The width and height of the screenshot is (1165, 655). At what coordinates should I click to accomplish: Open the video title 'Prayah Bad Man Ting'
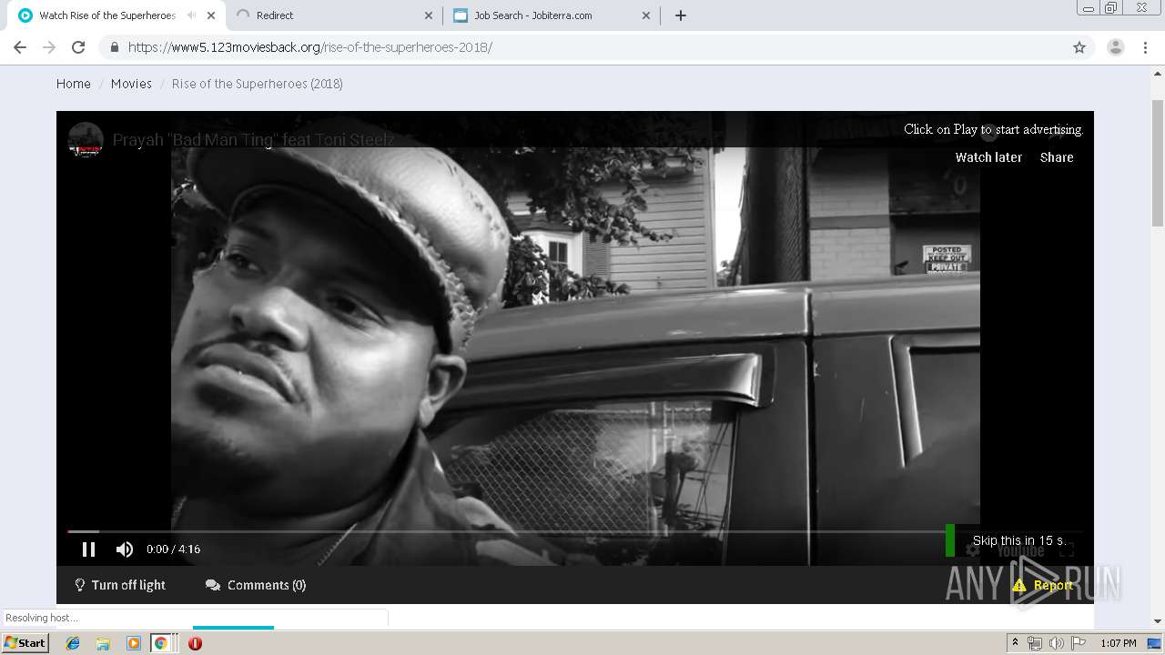click(x=253, y=140)
